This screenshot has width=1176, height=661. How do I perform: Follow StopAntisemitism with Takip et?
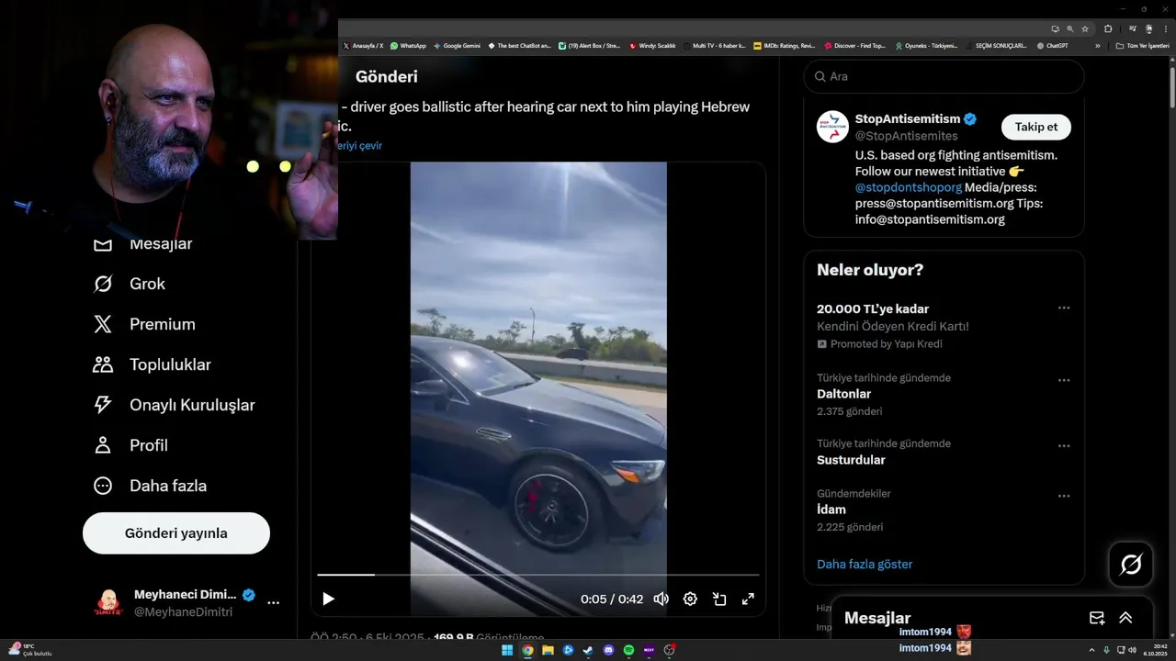[1036, 127]
